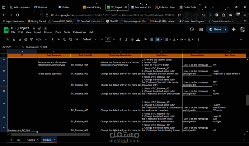Open version history clock icon

pos(192,29)
